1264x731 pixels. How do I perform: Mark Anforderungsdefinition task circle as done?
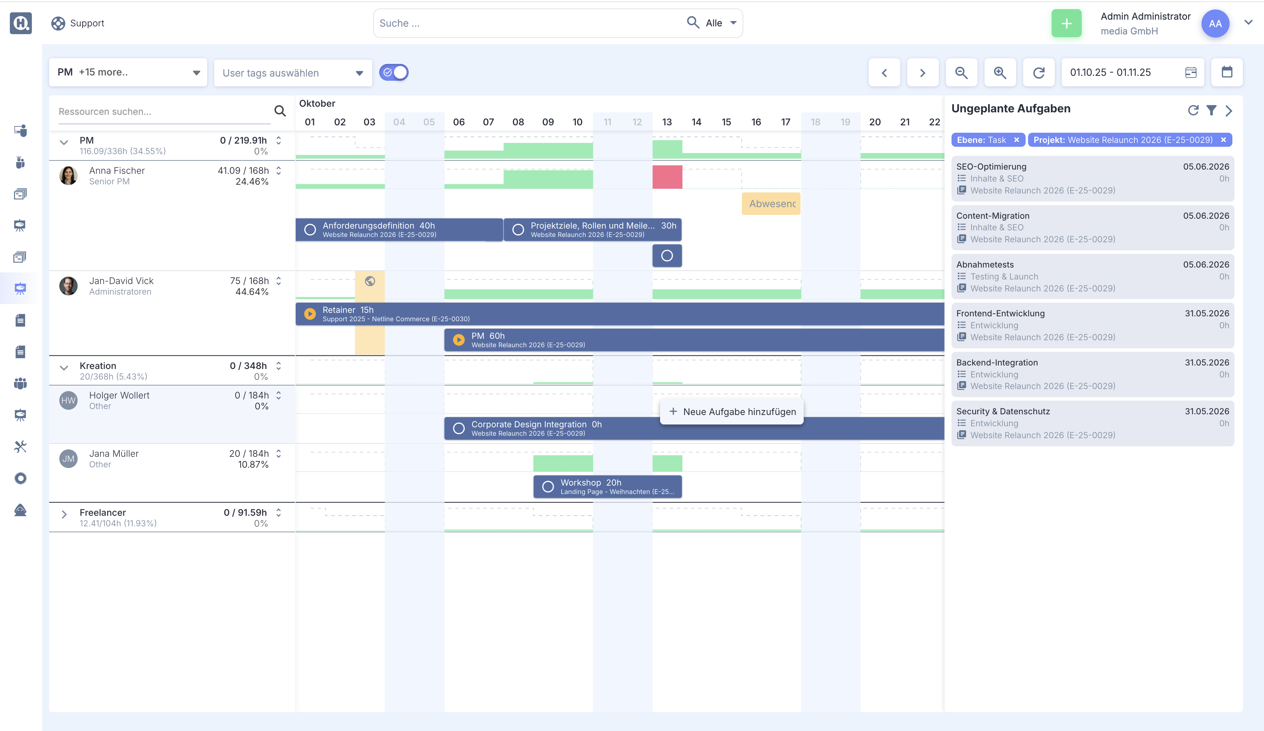(310, 230)
